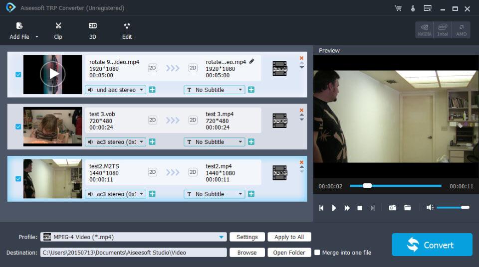Click MPEG4 format icon for test2.M2TS

coord(279,173)
